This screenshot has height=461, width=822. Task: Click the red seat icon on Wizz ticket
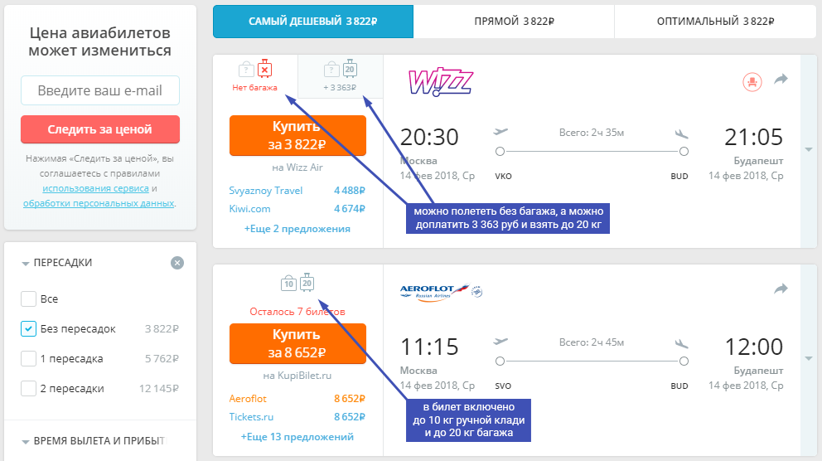tap(752, 82)
